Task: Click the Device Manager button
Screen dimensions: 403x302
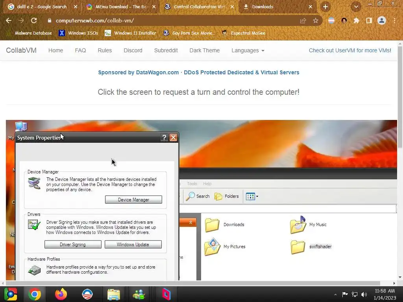Action: pyautogui.click(x=133, y=199)
